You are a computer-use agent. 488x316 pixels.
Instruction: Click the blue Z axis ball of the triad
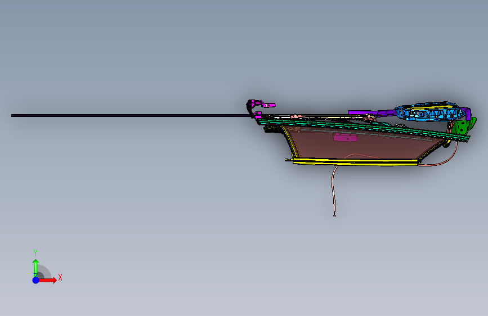pos(36,280)
